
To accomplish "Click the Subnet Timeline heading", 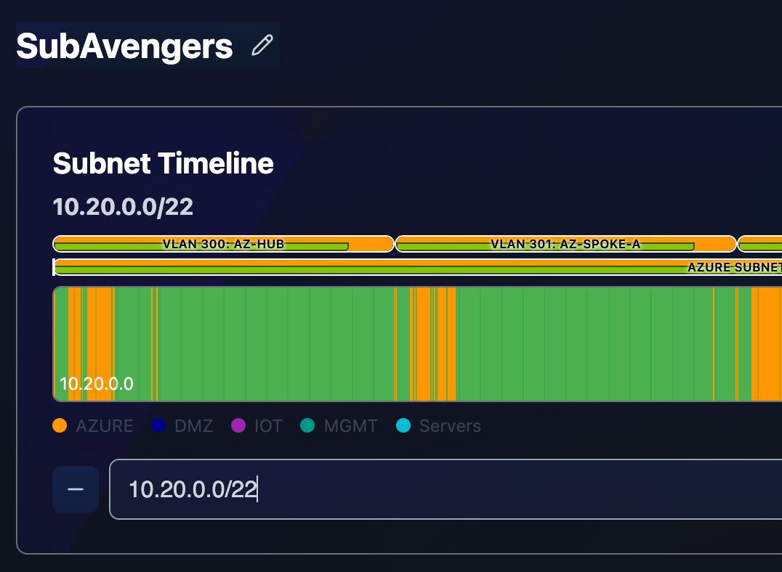I will point(163,164).
